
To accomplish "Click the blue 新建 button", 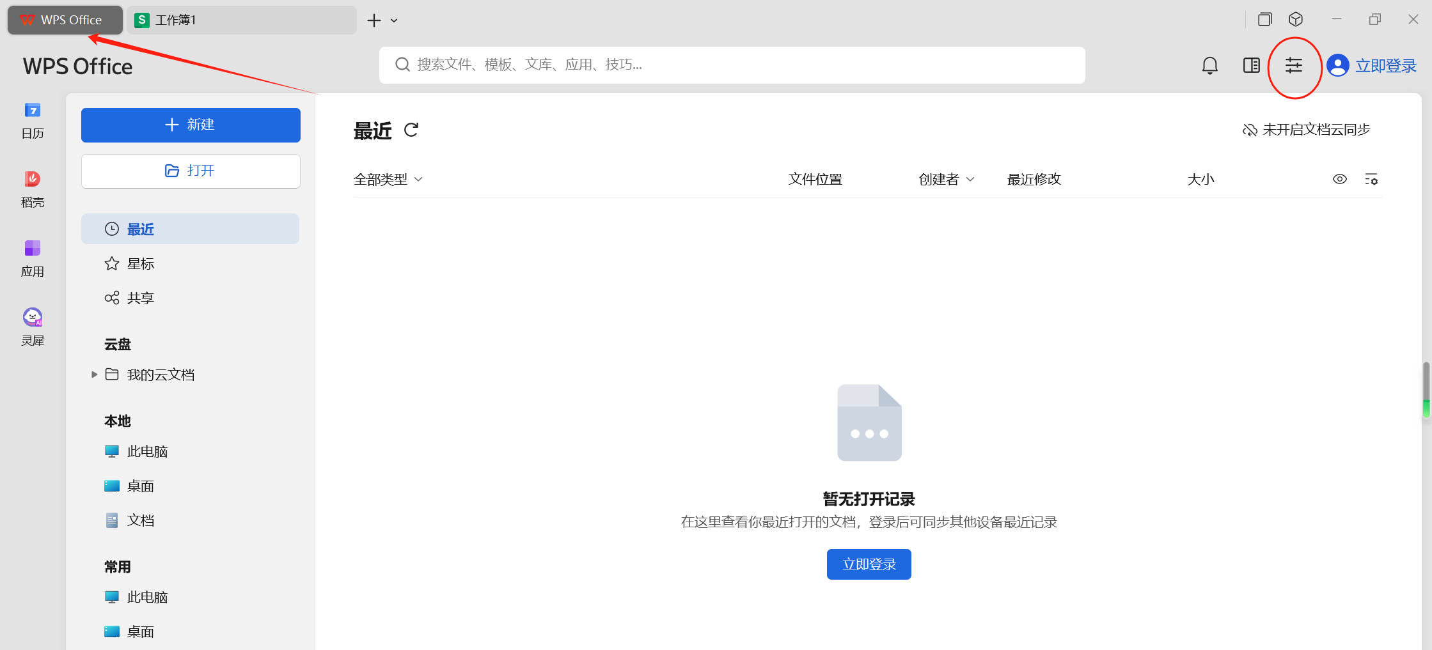I will [x=191, y=125].
